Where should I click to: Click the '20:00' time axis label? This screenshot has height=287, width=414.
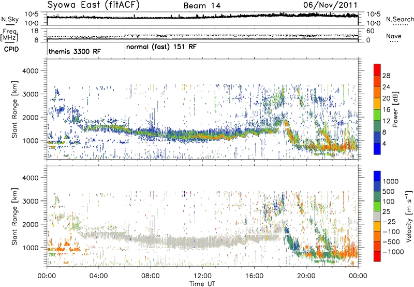[x=306, y=276]
